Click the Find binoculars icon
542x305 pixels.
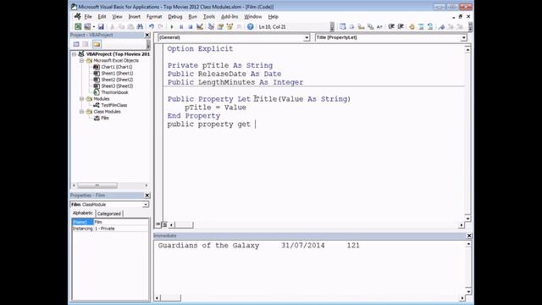140,26
